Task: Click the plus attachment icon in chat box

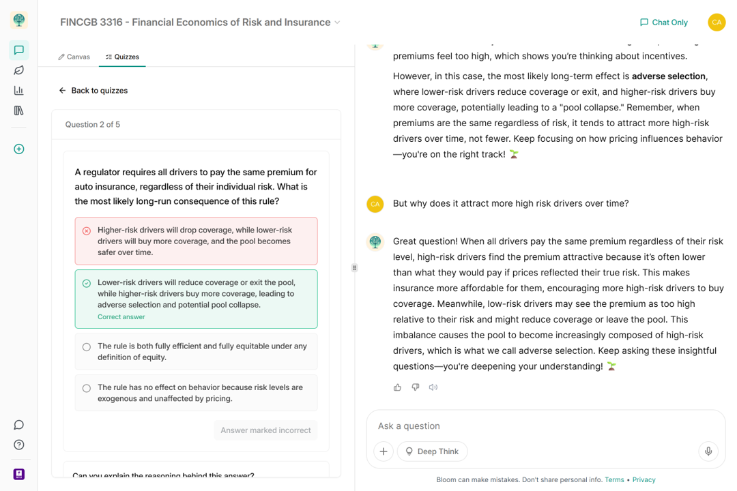Action: click(x=384, y=451)
